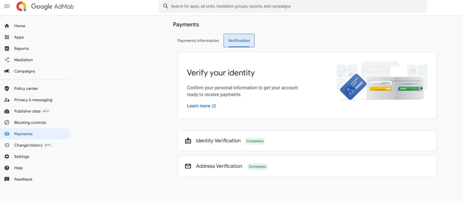Click the identity card illustration
The height and width of the screenshot is (201, 463).
coord(353,87)
